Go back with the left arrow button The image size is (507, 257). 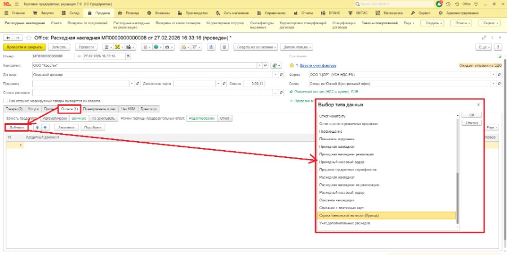(x=8, y=38)
